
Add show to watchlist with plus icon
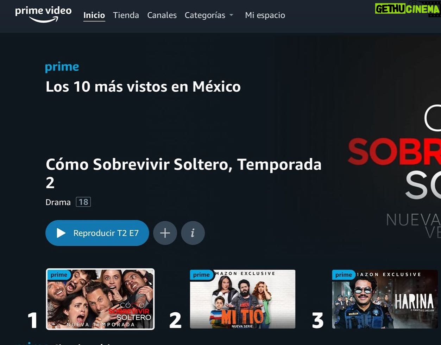tap(165, 233)
